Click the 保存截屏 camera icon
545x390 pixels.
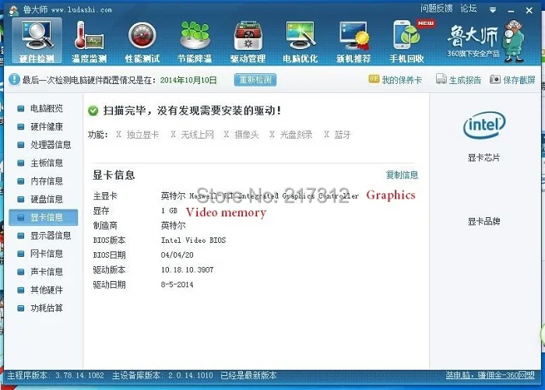(495, 79)
